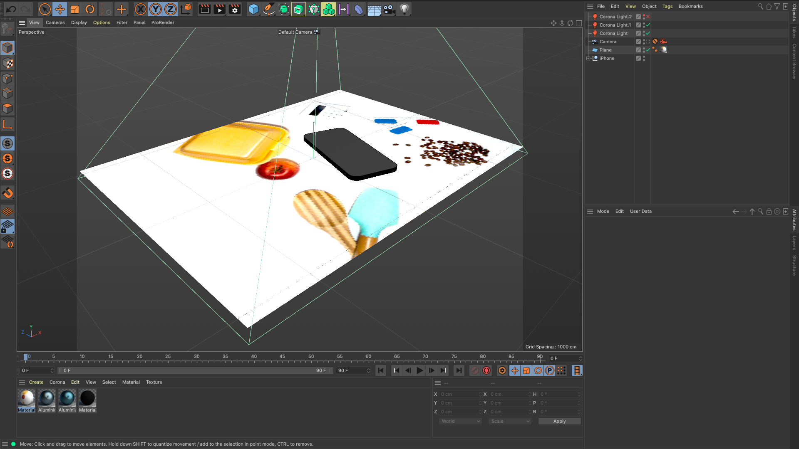Click the Spline Pen tool icon

(269, 9)
